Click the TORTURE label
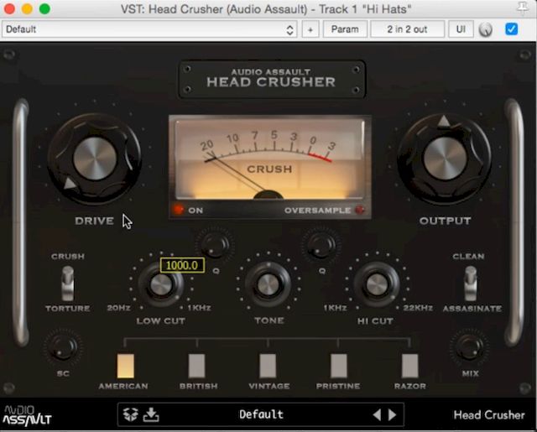537x432 pixels. click(x=67, y=308)
